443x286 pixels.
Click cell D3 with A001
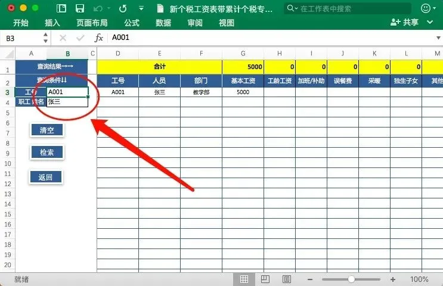[x=118, y=92]
